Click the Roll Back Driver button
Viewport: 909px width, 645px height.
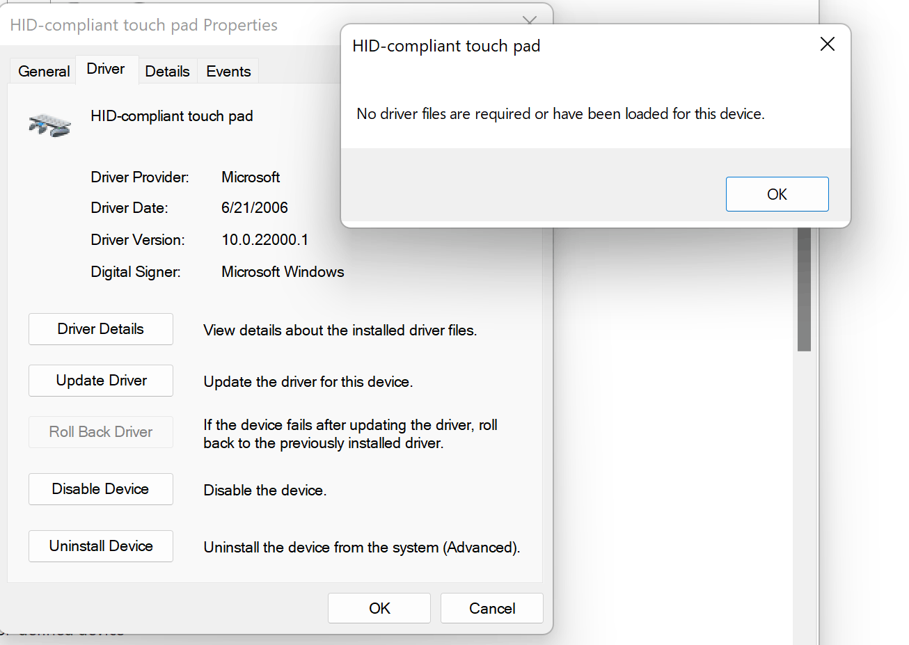[x=100, y=431]
